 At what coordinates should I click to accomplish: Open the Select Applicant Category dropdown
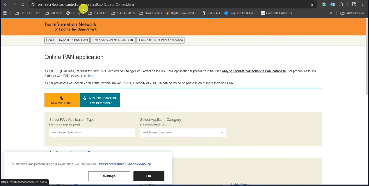pos(183,132)
